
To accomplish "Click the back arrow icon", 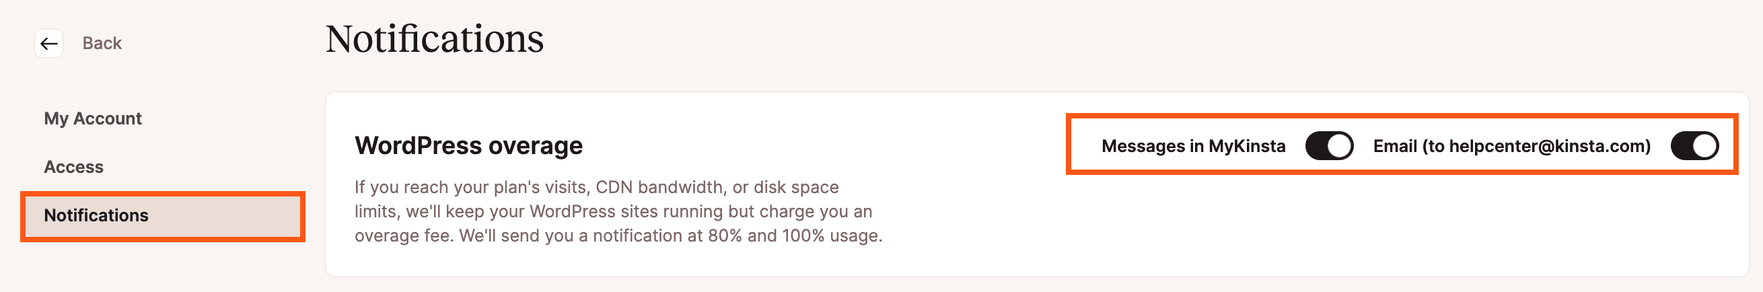I will [x=48, y=44].
